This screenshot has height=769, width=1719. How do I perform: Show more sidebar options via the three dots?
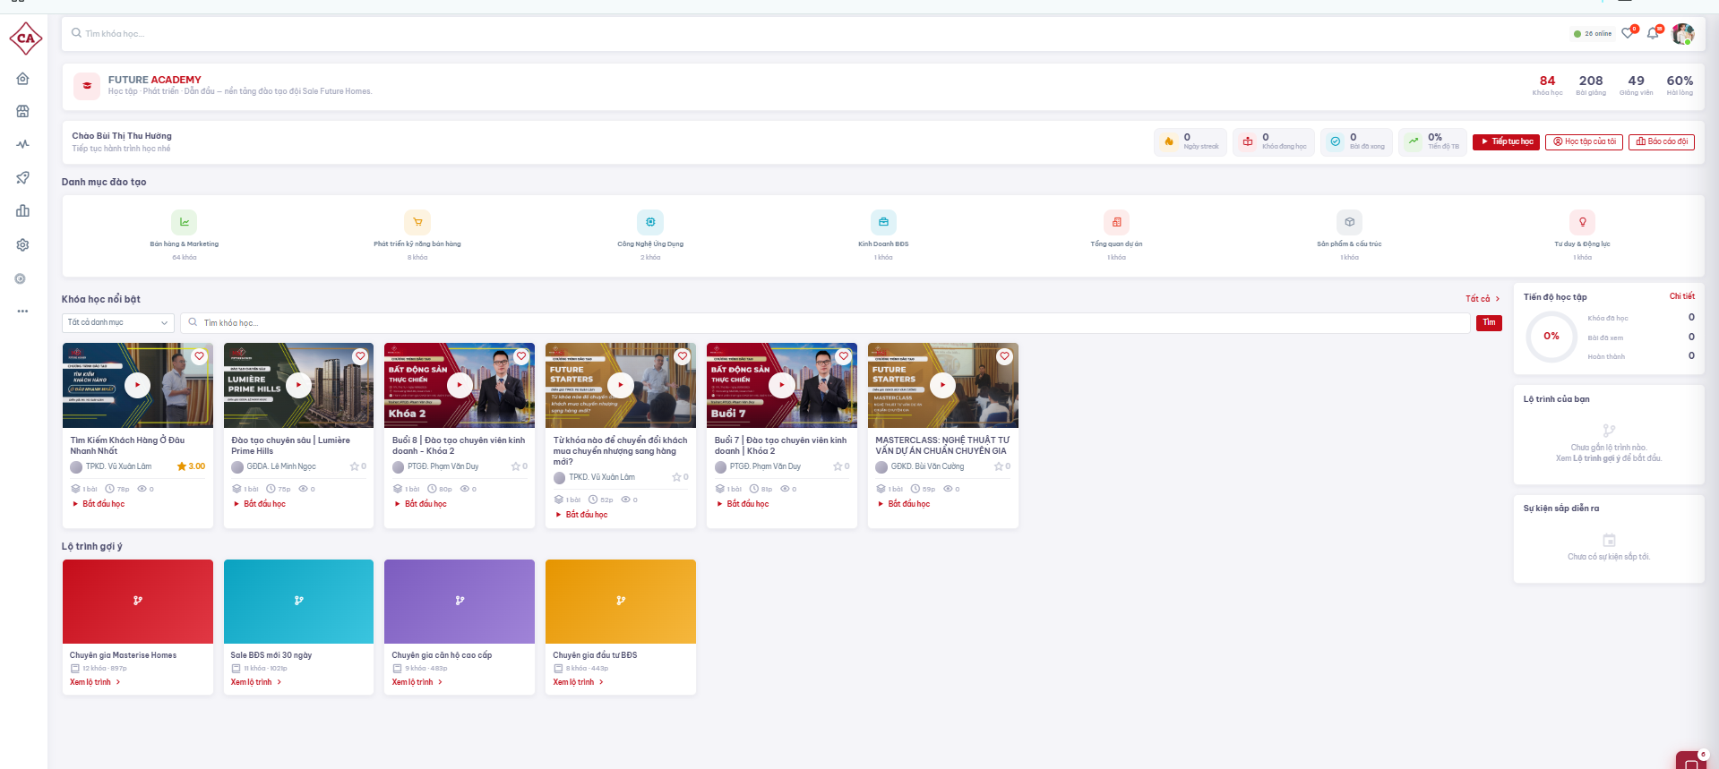point(23,312)
